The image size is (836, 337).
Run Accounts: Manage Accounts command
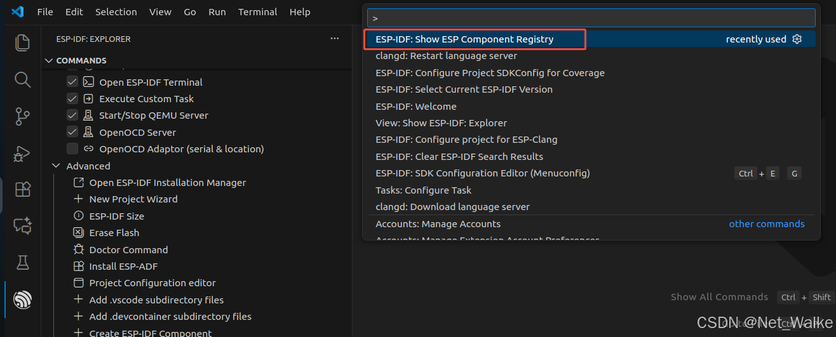pos(591,224)
